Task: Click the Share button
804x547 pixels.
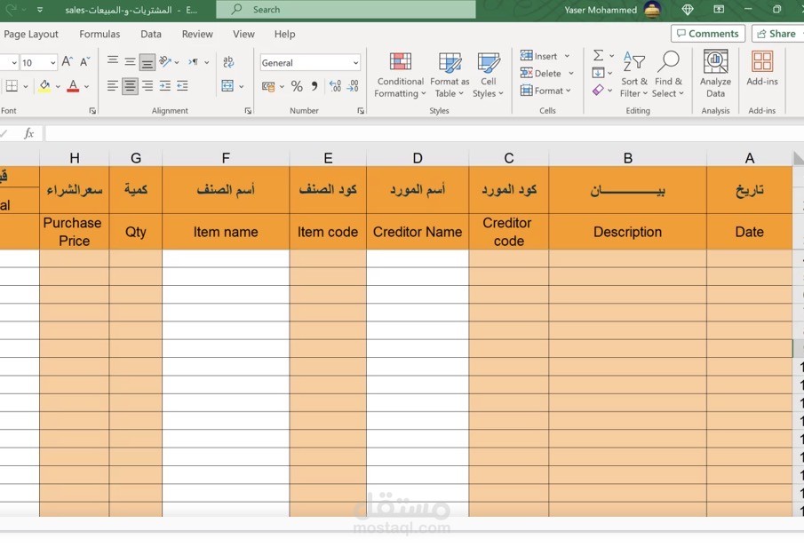Action: pyautogui.click(x=777, y=34)
